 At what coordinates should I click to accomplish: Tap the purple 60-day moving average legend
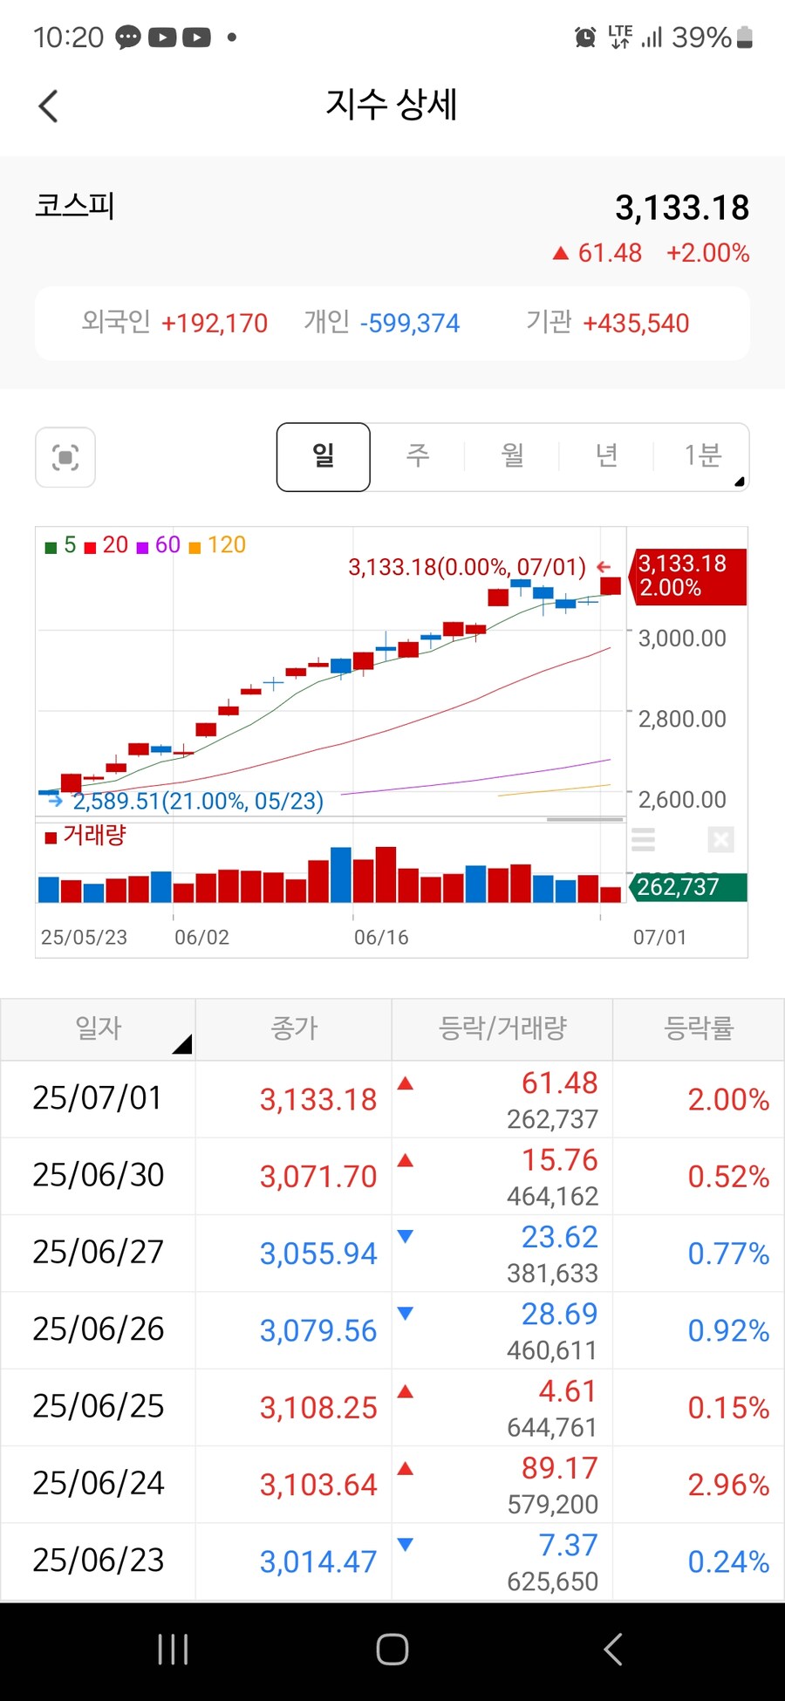(x=159, y=545)
